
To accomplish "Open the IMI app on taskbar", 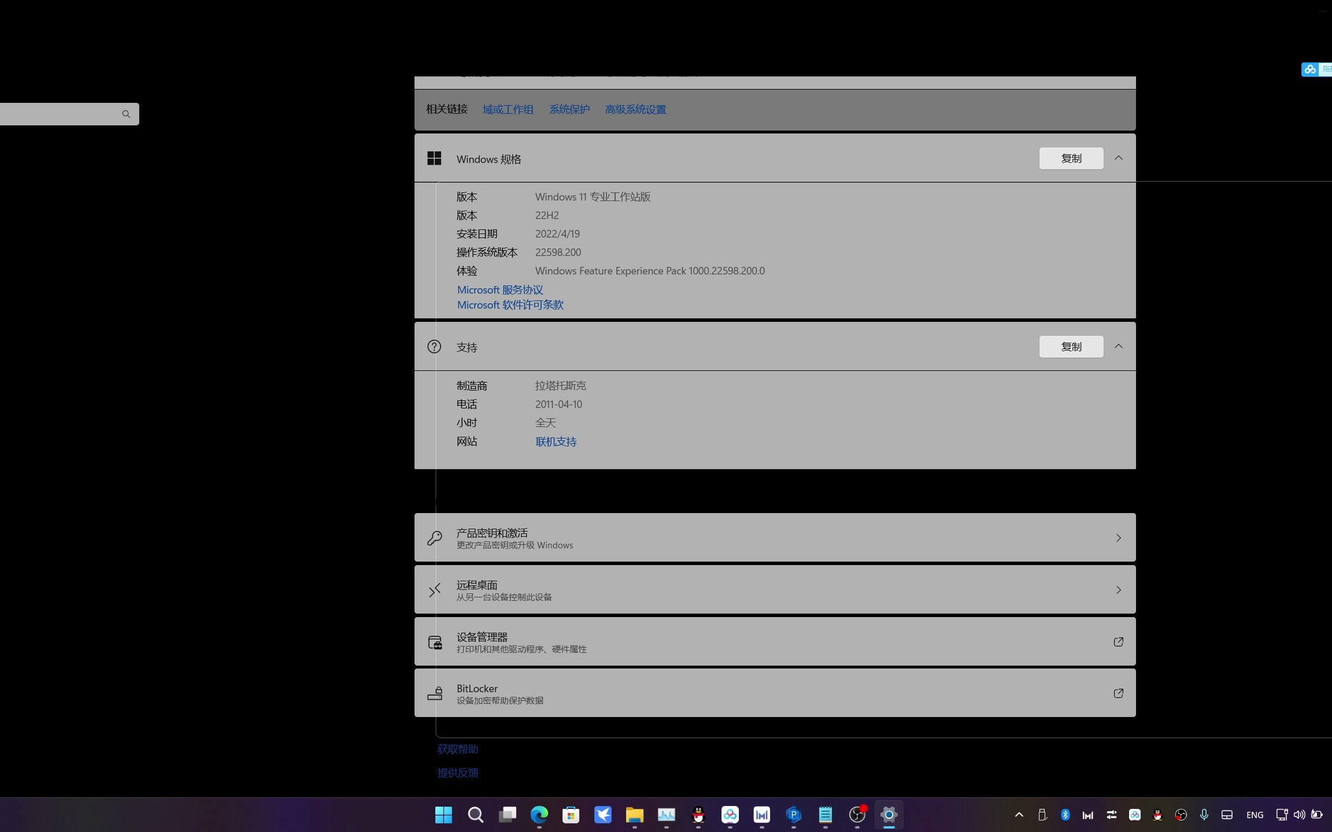I will pos(762,815).
